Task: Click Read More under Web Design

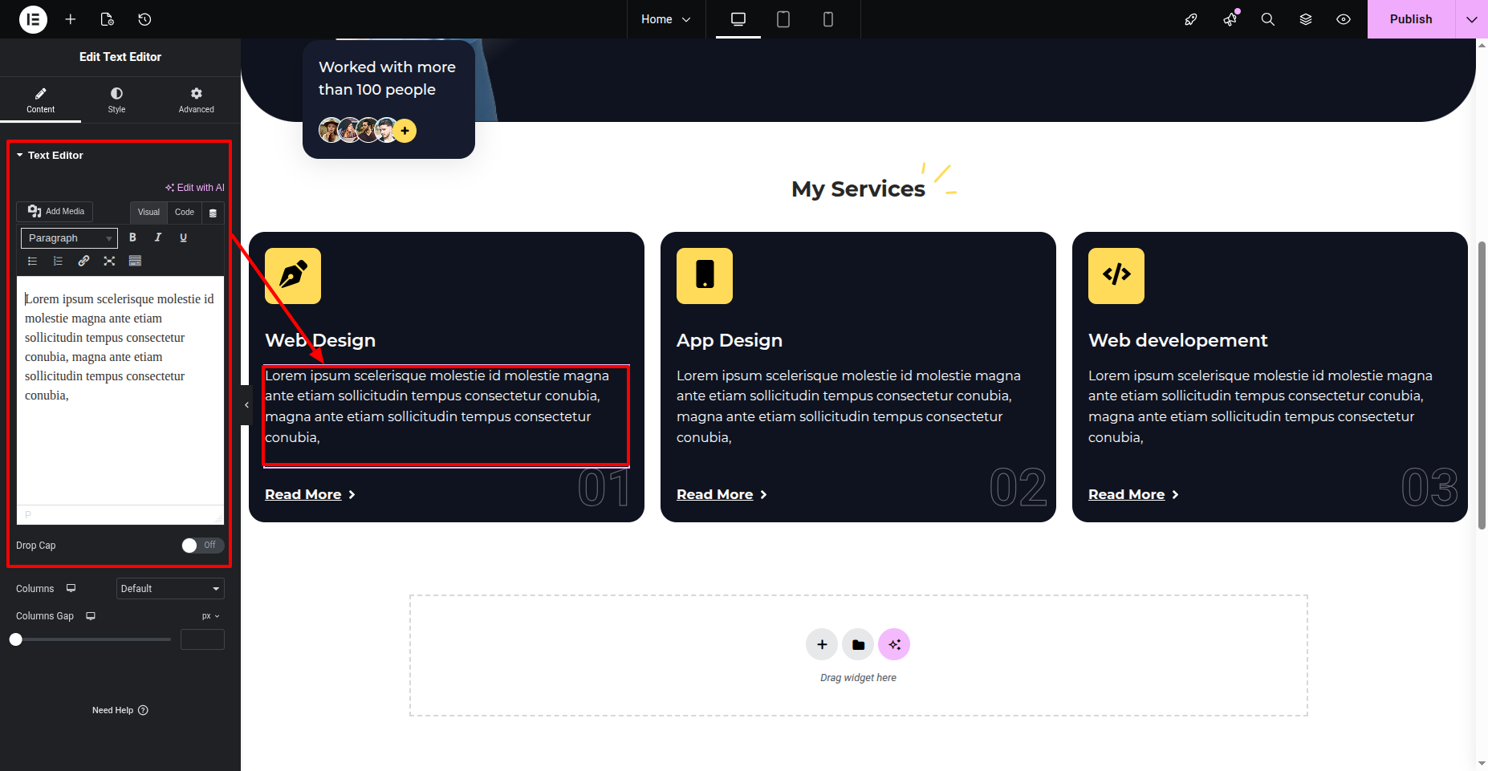Action: (x=303, y=494)
